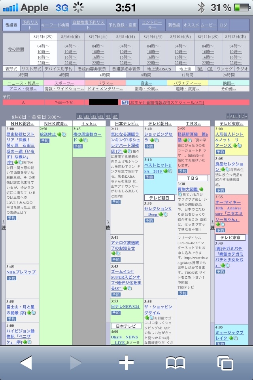Click green clover icon beside ベストヒットUSA 2010

pos(166,171)
